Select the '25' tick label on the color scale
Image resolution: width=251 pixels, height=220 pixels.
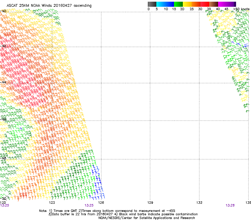click(x=192, y=9)
